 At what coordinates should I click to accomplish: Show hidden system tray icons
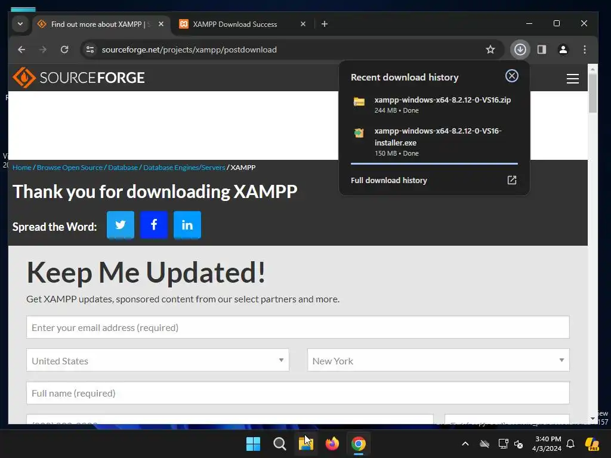click(465, 444)
